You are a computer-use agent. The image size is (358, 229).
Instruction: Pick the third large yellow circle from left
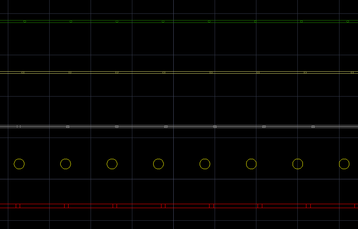pos(112,164)
